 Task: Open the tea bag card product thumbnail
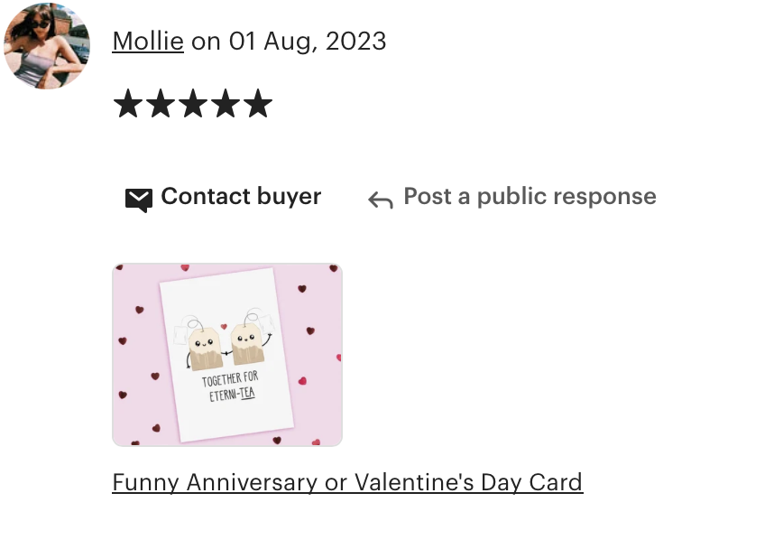coord(227,355)
